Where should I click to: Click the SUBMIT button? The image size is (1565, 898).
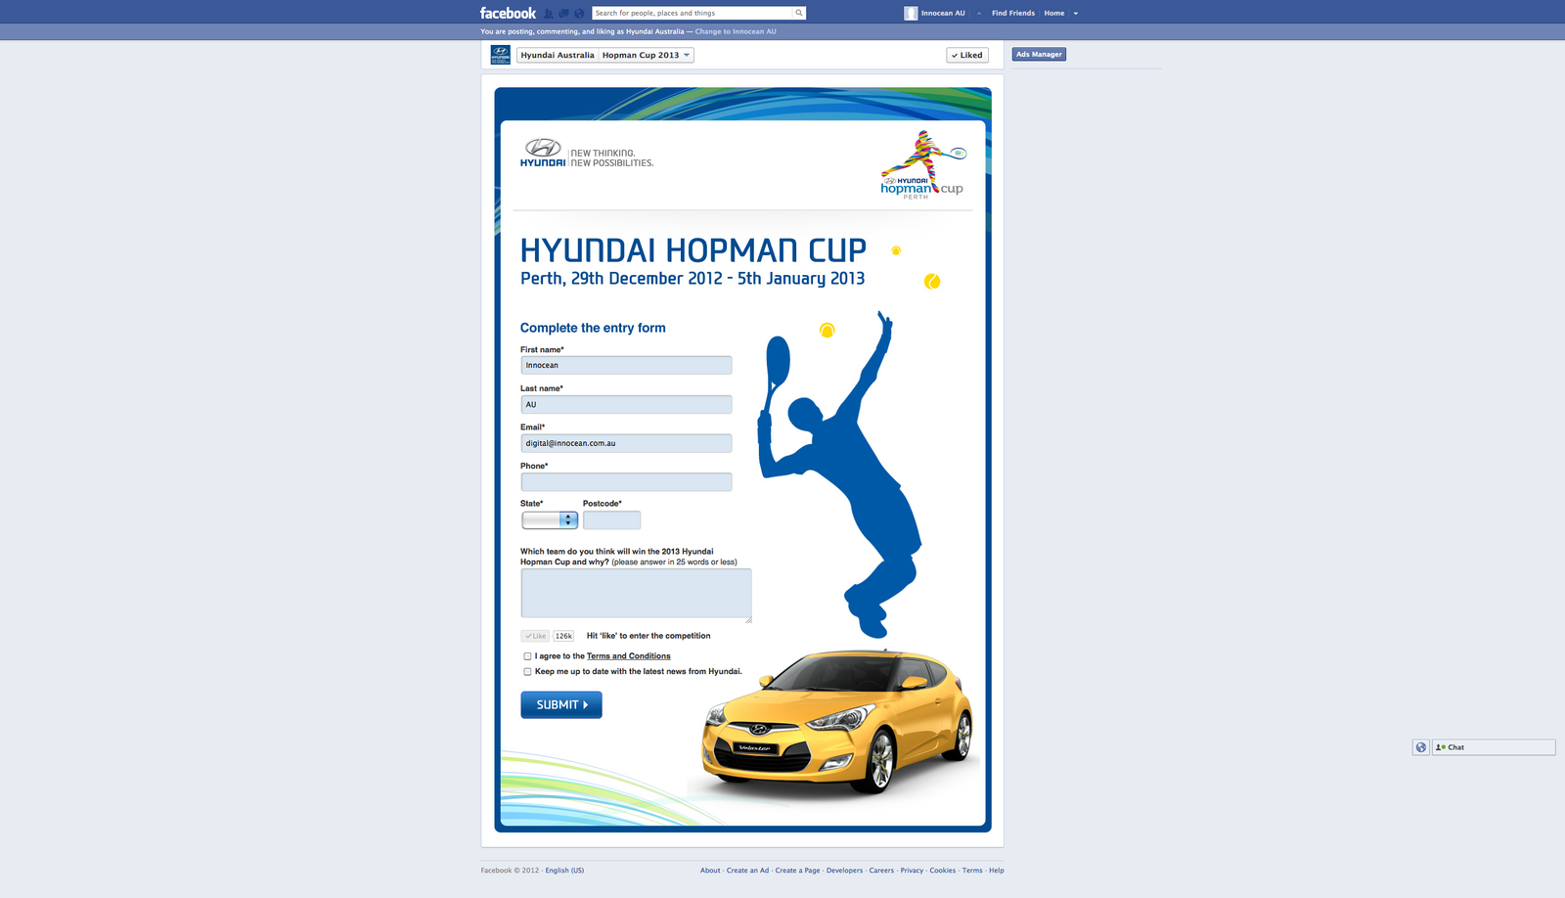click(561, 704)
